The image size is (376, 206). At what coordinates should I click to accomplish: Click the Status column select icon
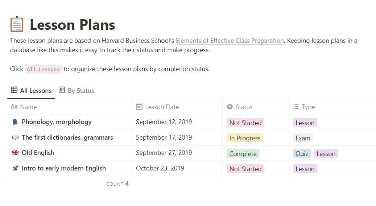(x=230, y=107)
